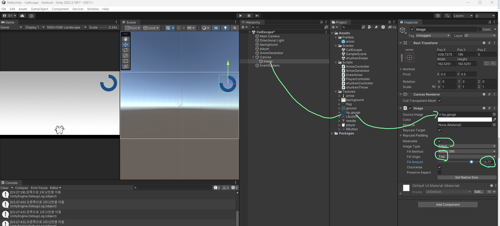500x226 pixels.
Task: Advance one frame with the step button
Action: click(x=257, y=16)
